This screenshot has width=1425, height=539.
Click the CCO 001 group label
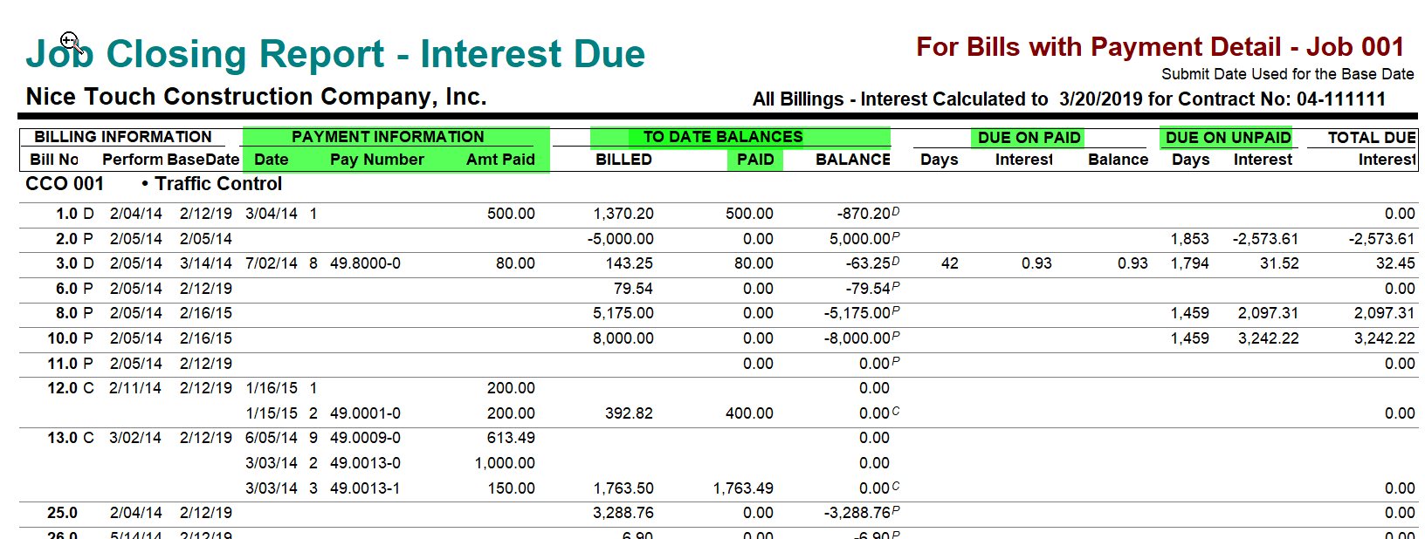tap(65, 184)
